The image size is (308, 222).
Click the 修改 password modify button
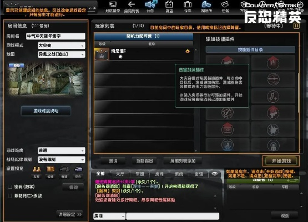tap(73, 188)
